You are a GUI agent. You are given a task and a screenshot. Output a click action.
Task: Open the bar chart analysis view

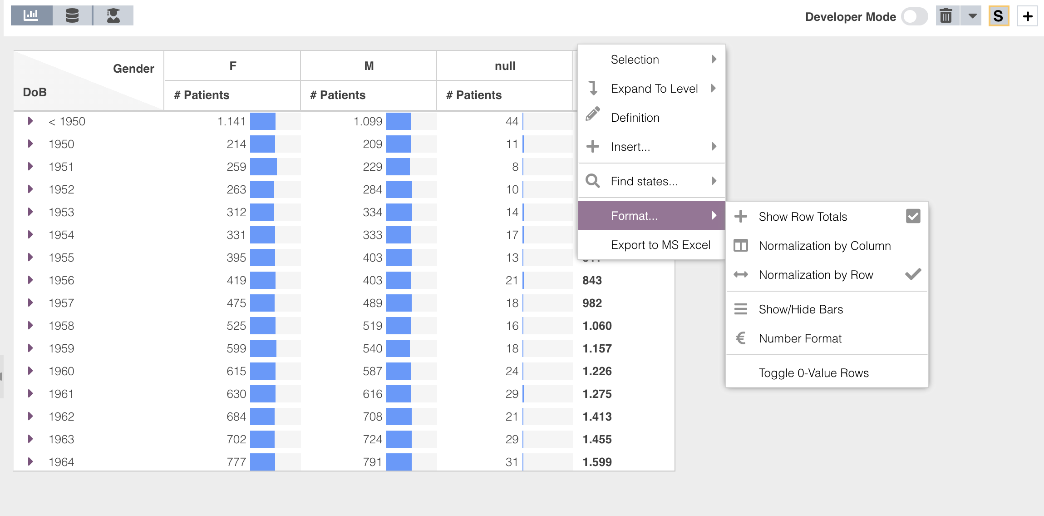pyautogui.click(x=31, y=15)
